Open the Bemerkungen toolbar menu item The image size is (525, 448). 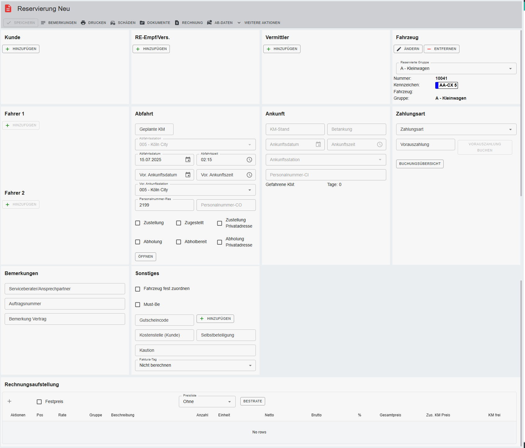tap(59, 23)
